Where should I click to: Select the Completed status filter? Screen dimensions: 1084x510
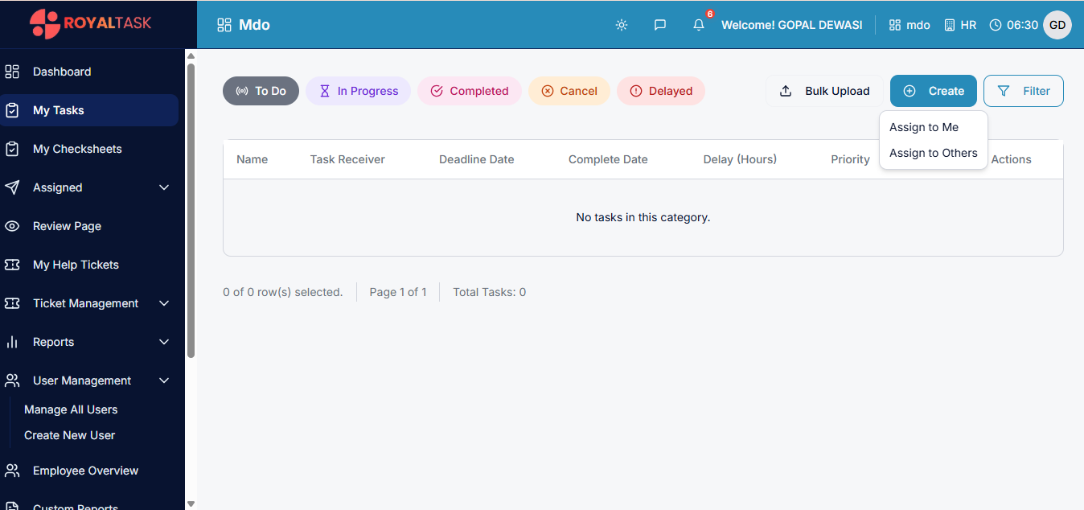click(469, 91)
